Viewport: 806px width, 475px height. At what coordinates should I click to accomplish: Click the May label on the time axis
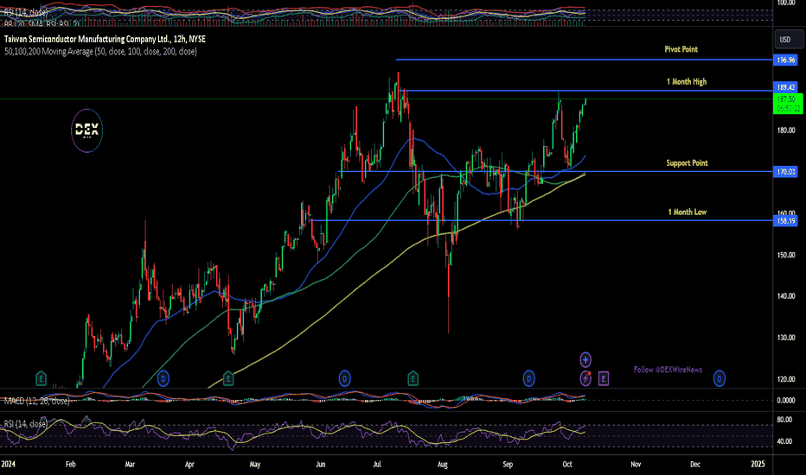click(254, 465)
